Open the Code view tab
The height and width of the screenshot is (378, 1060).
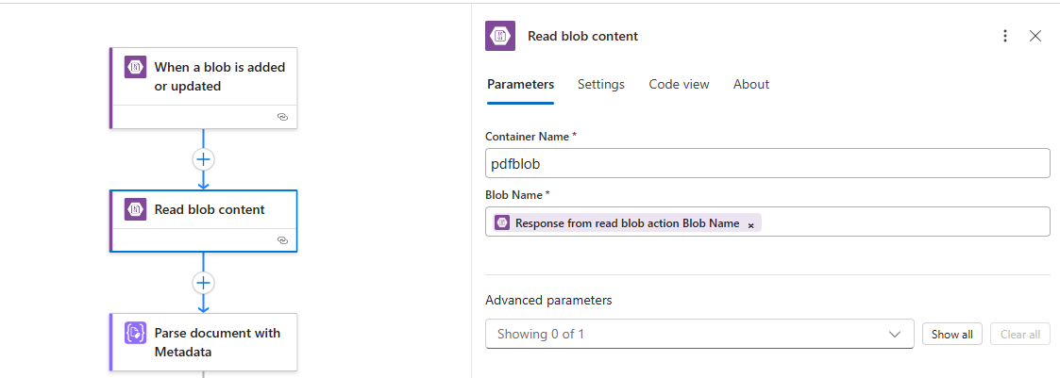679,84
